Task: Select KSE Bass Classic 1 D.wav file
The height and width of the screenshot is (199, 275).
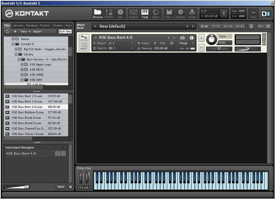Action: pos(36,134)
